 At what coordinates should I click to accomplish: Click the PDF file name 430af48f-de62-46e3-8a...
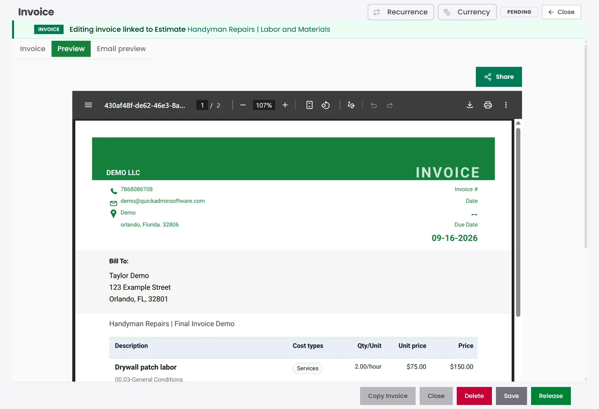pyautogui.click(x=145, y=105)
